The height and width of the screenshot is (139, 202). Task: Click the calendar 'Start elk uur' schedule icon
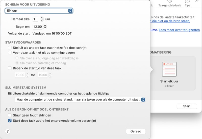[169, 69]
